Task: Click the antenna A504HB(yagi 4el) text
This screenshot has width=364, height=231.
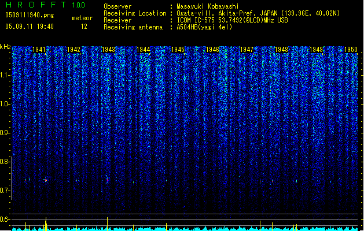Action: pos(204,27)
